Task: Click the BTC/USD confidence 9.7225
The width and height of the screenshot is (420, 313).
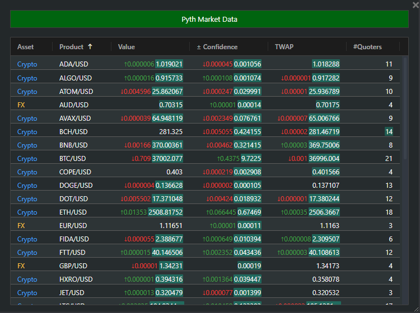Action: click(x=251, y=159)
